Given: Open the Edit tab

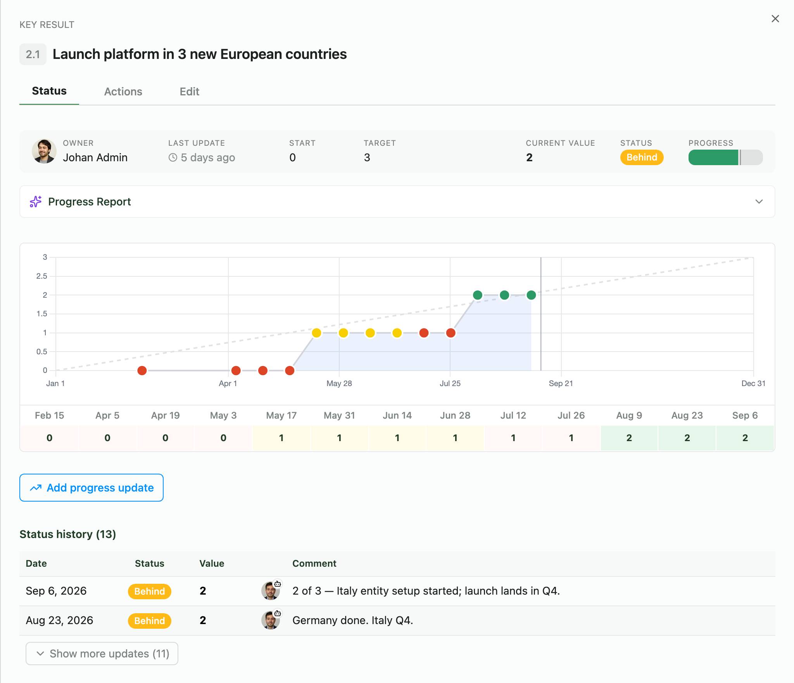Looking at the screenshot, I should (x=189, y=91).
